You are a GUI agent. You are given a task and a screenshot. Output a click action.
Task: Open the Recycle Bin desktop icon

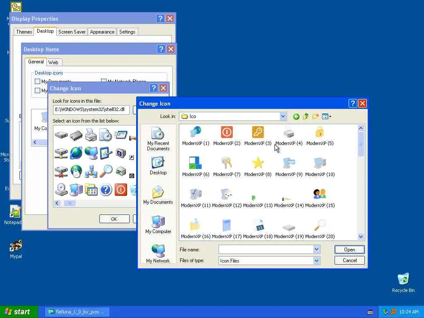(x=403, y=282)
